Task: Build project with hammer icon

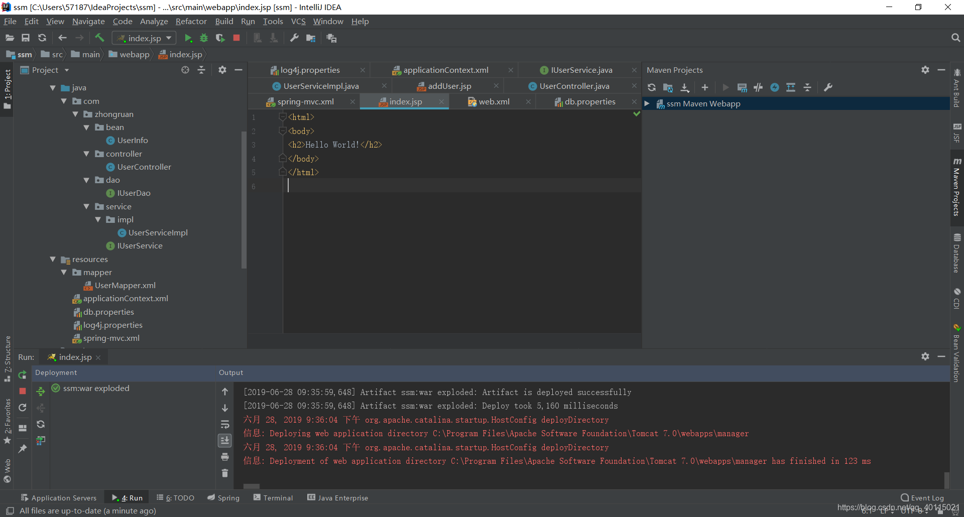Action: point(99,38)
